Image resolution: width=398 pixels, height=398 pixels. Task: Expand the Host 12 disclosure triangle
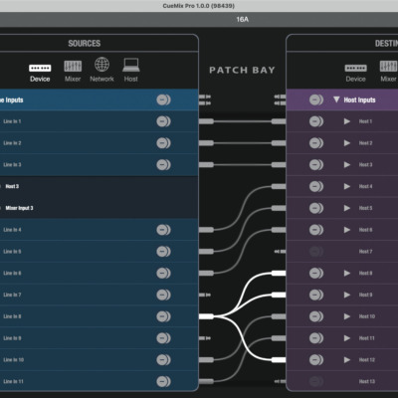click(347, 360)
